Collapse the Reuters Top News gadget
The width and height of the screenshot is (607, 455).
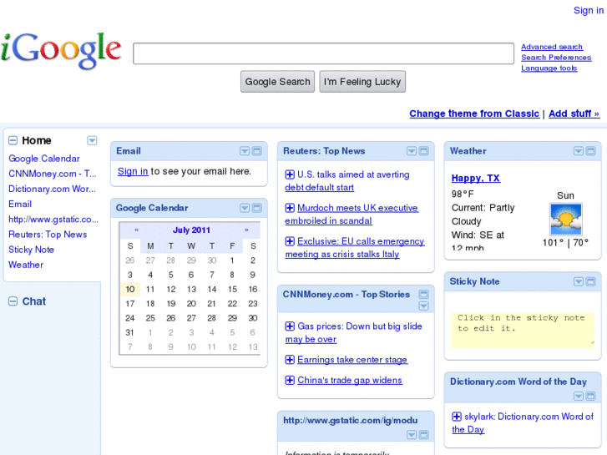coord(424,151)
